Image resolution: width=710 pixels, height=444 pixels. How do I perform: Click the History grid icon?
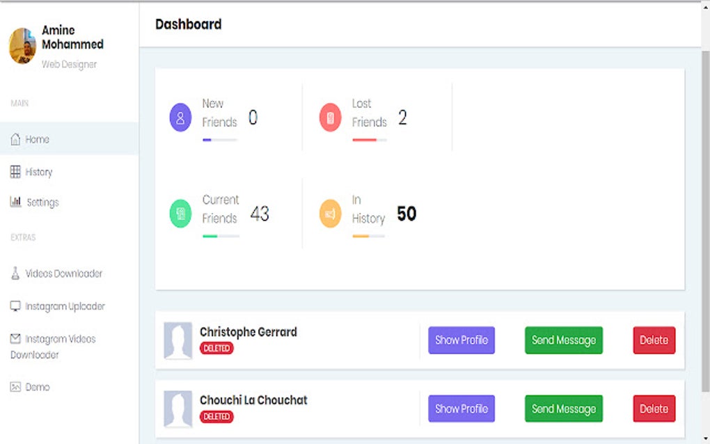15,171
